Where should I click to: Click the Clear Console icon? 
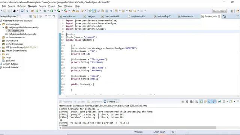[x=196, y=102]
